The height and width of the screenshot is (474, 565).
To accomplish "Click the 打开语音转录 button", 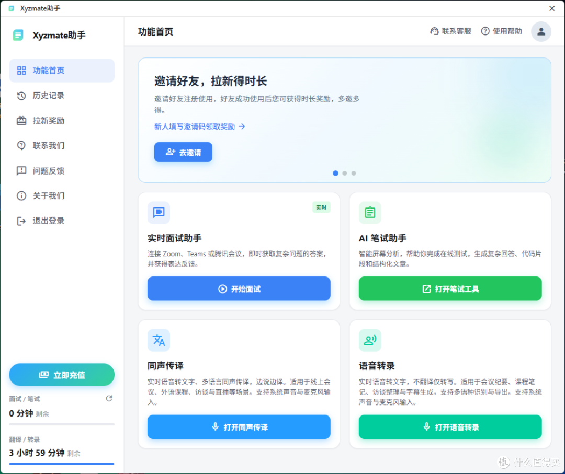I will 450,427.
